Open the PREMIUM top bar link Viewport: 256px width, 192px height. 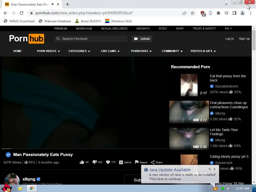(x=60, y=28)
